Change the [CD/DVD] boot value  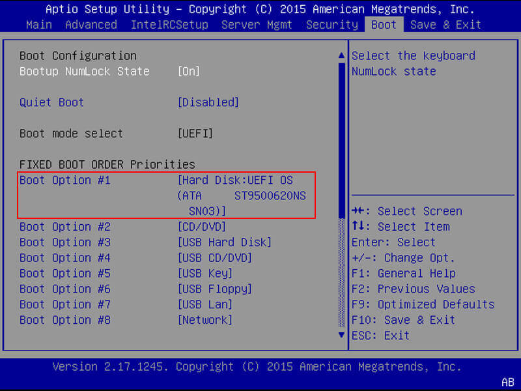202,227
